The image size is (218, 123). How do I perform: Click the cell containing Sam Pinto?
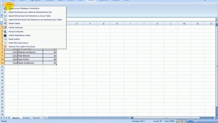[x=30, y=59]
